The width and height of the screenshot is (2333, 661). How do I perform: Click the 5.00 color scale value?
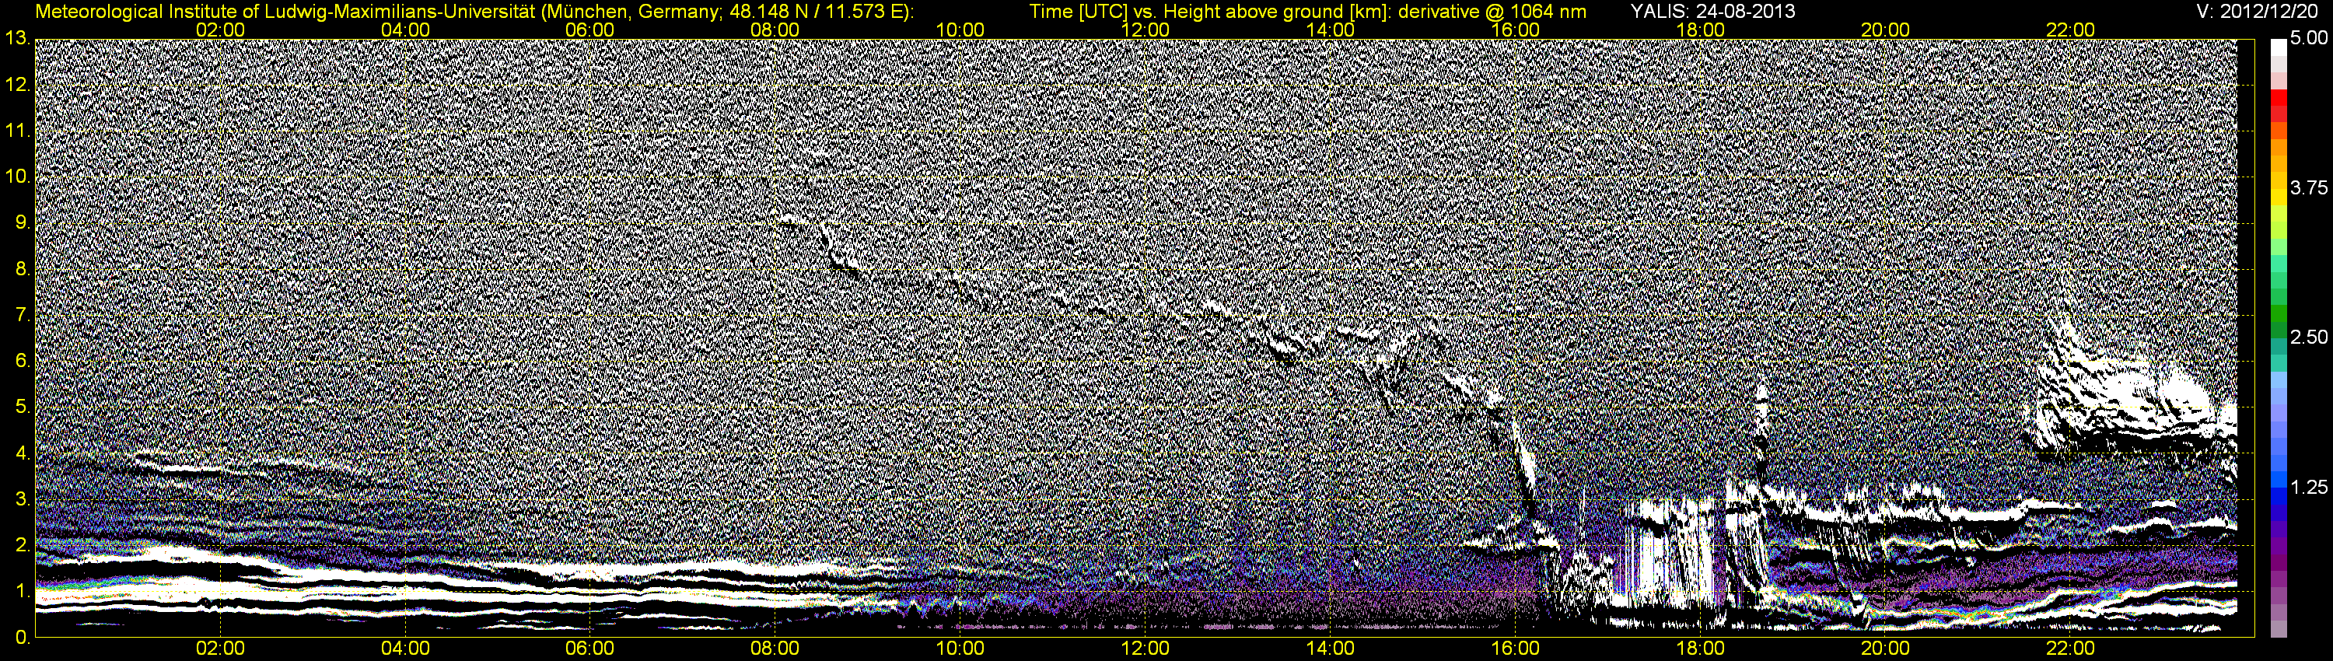coord(2309,38)
